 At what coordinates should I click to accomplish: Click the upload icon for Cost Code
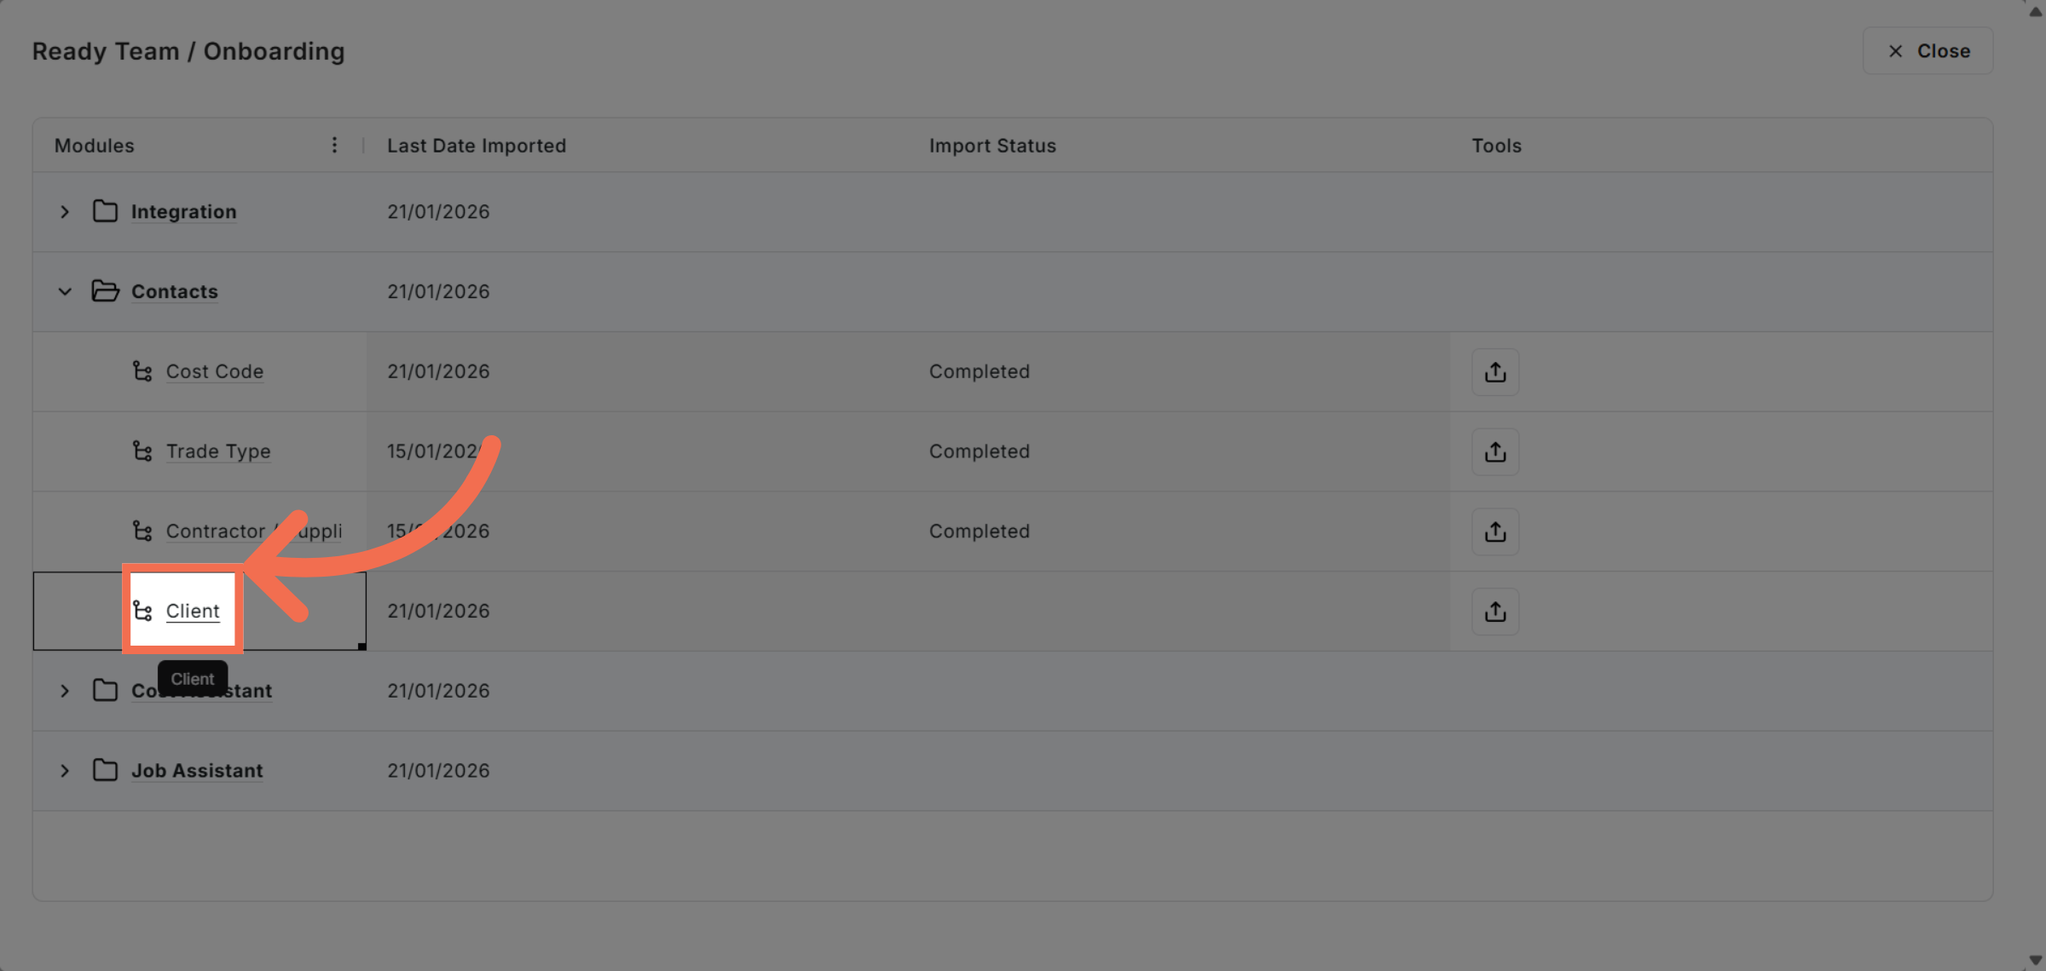pos(1495,372)
